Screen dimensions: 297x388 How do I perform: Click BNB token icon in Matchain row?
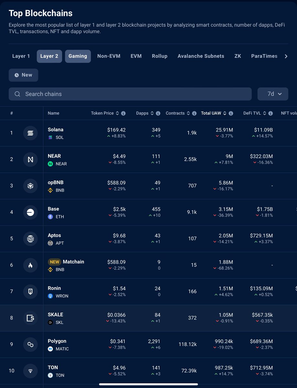pos(50,270)
